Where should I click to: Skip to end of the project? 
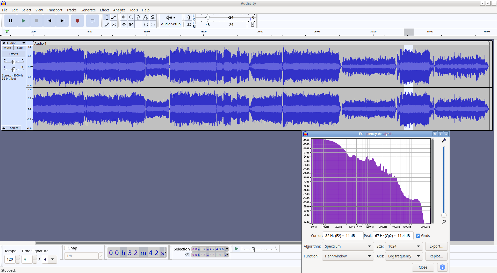point(62,21)
